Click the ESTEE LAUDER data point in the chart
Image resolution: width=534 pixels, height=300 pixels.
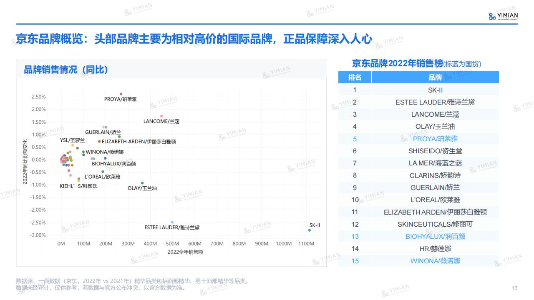coord(172,222)
